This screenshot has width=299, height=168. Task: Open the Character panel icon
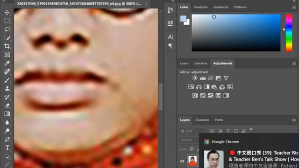point(170,37)
